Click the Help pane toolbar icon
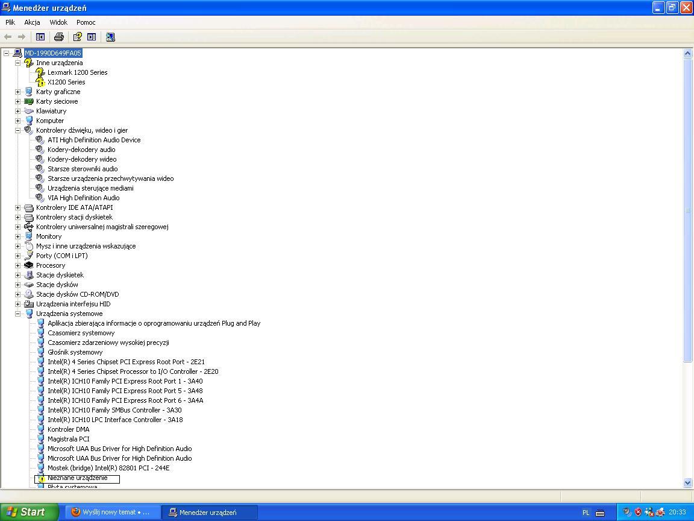This screenshot has height=521, width=694. pos(92,37)
